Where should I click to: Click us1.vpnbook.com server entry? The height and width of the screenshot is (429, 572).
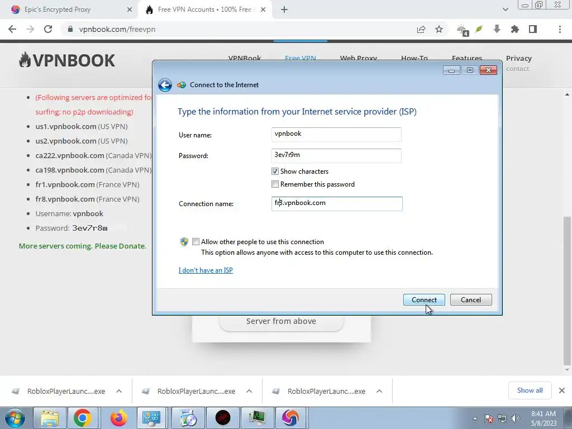click(82, 127)
